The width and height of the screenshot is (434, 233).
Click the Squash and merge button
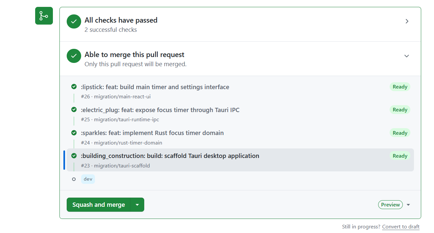(99, 205)
